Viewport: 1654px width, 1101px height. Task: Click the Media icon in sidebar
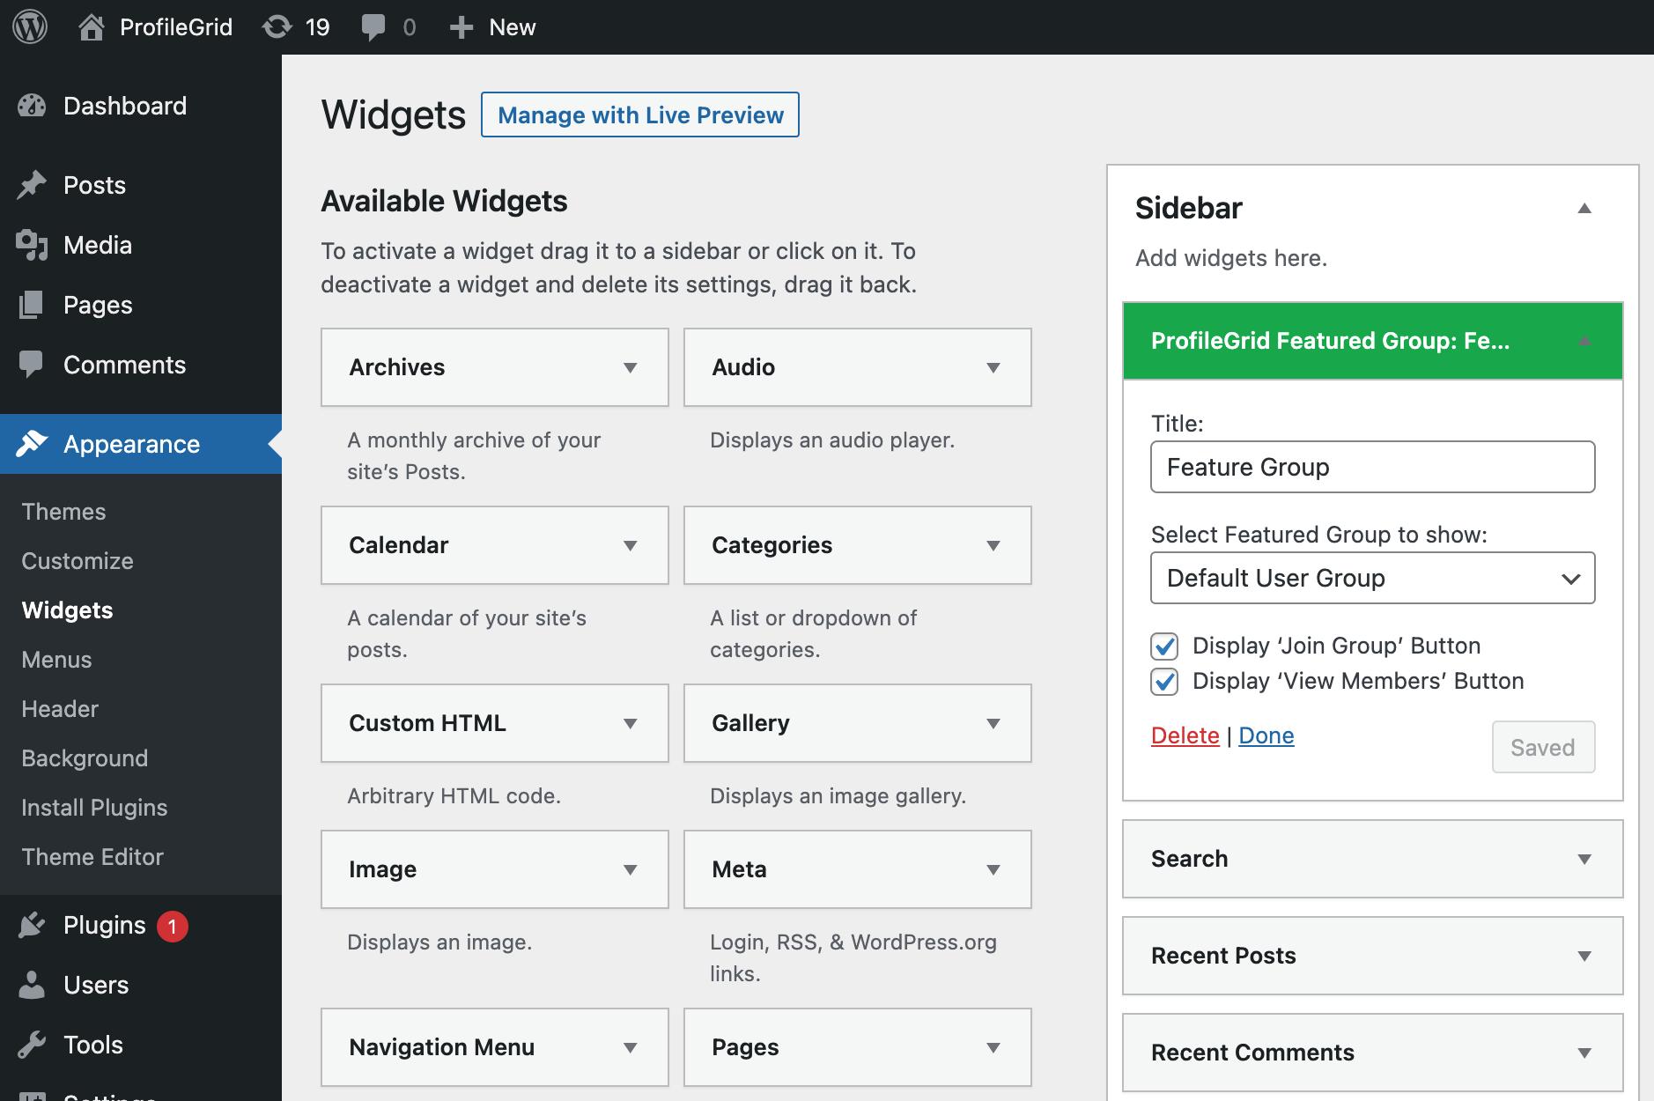(x=32, y=246)
